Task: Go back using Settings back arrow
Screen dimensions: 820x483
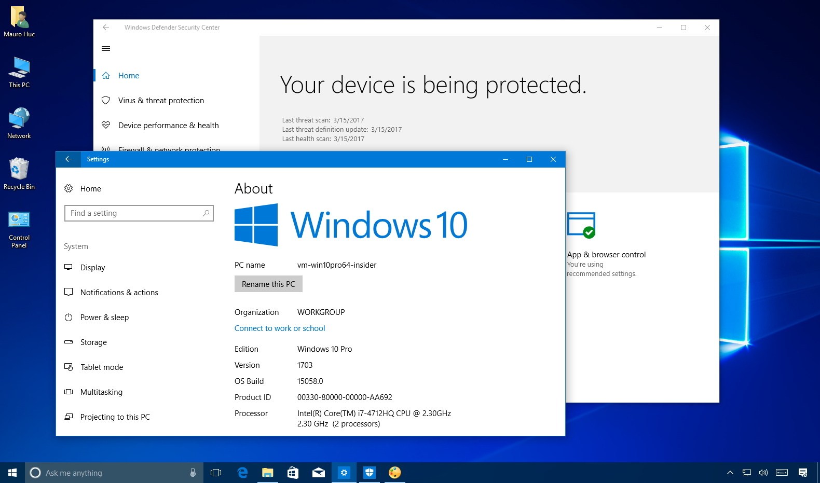Action: click(x=69, y=159)
